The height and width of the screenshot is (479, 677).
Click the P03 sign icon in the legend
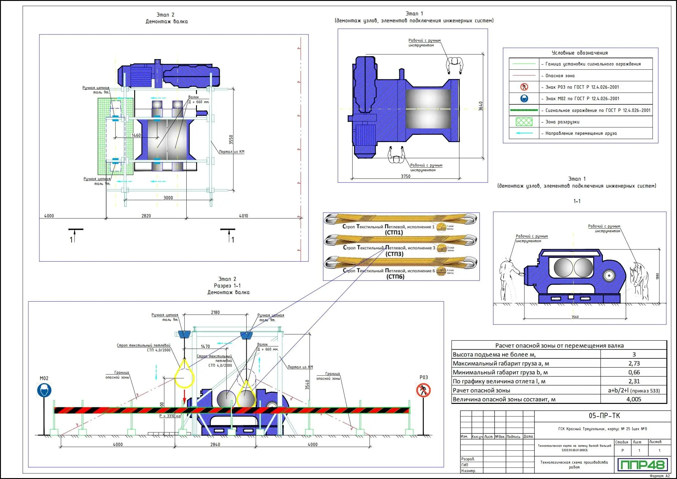[524, 87]
